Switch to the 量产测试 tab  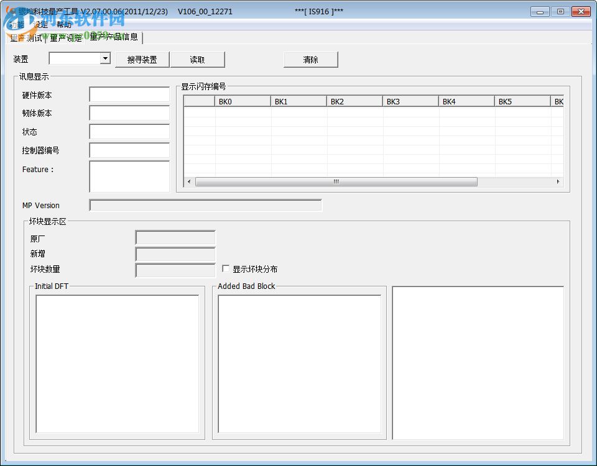coord(26,38)
